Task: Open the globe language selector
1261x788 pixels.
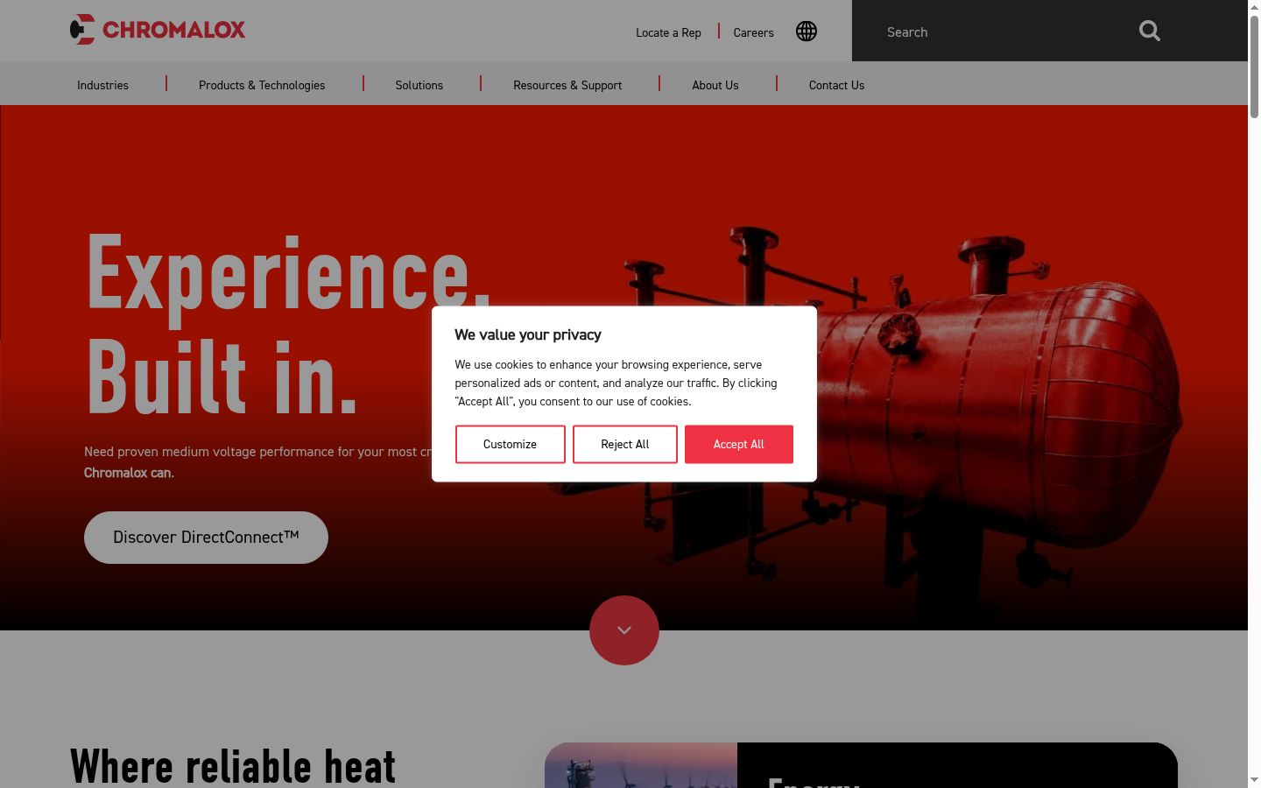Action: point(807,32)
